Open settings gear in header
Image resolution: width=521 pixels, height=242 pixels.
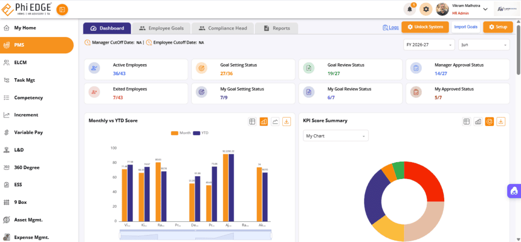coord(426,9)
